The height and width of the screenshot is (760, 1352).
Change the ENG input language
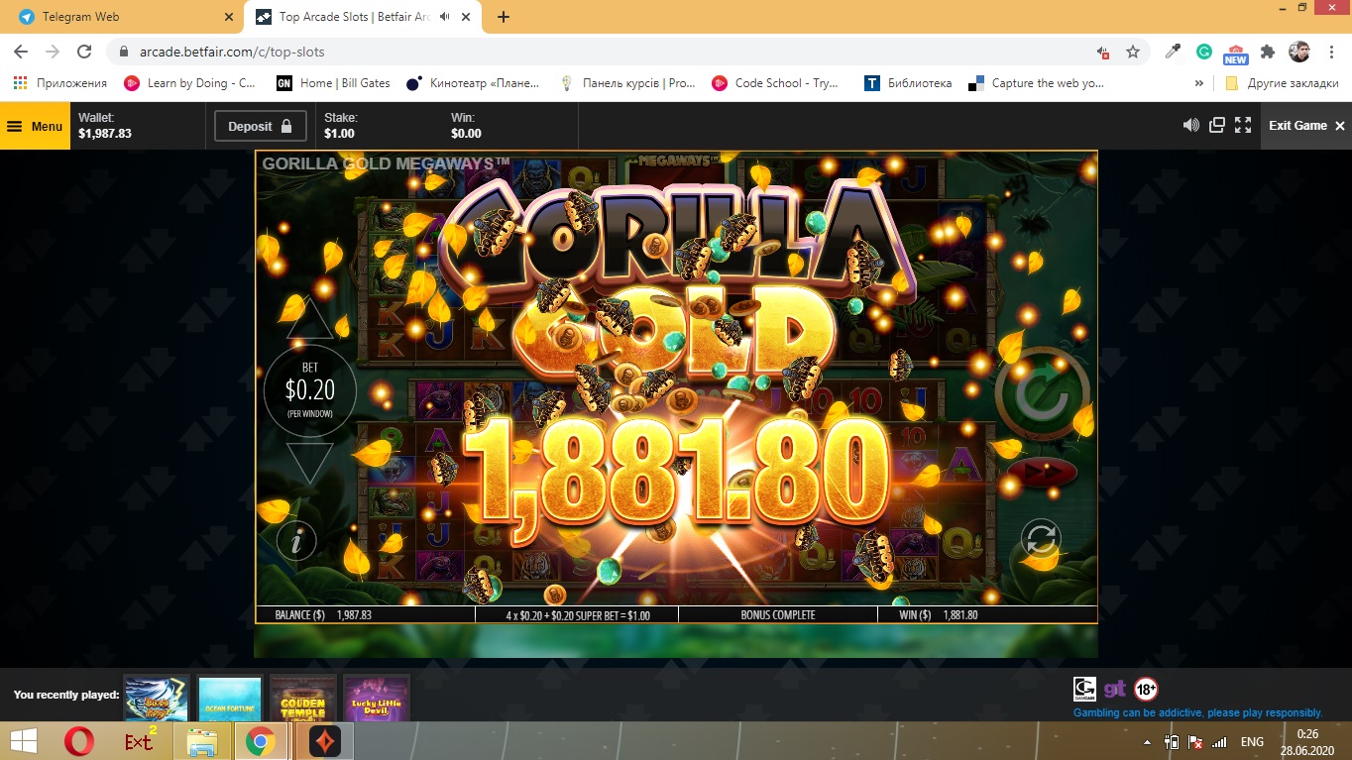point(1252,742)
